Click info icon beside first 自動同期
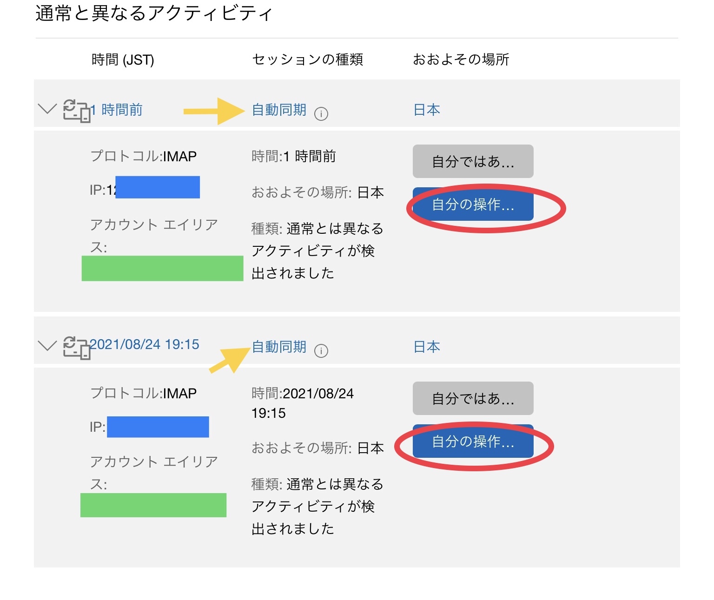Viewport: 714px width, 600px height. pyautogui.click(x=321, y=113)
